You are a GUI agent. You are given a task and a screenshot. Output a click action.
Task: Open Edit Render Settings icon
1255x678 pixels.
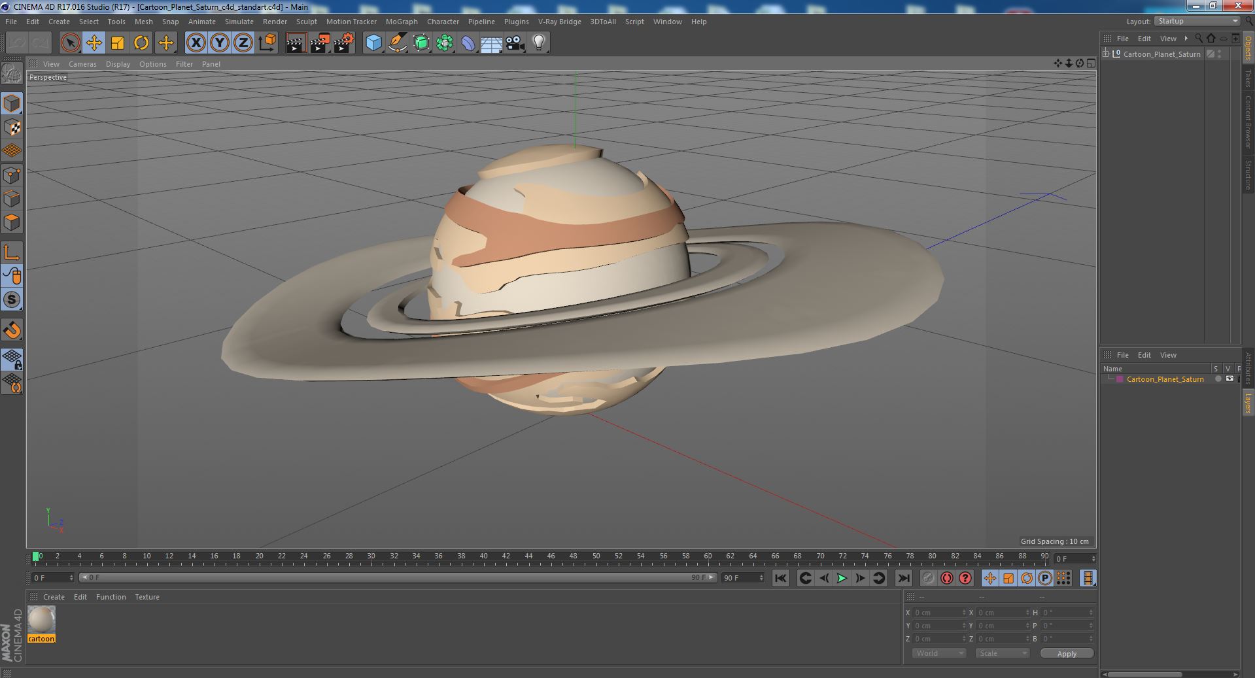(x=343, y=43)
